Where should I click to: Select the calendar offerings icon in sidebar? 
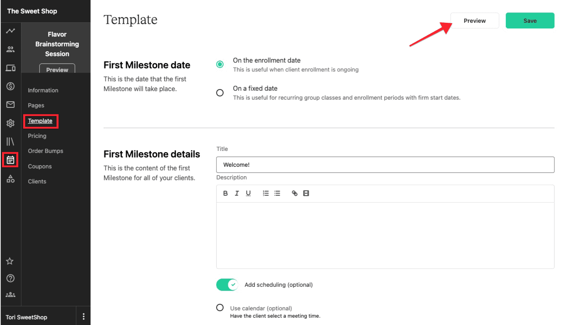click(x=11, y=160)
